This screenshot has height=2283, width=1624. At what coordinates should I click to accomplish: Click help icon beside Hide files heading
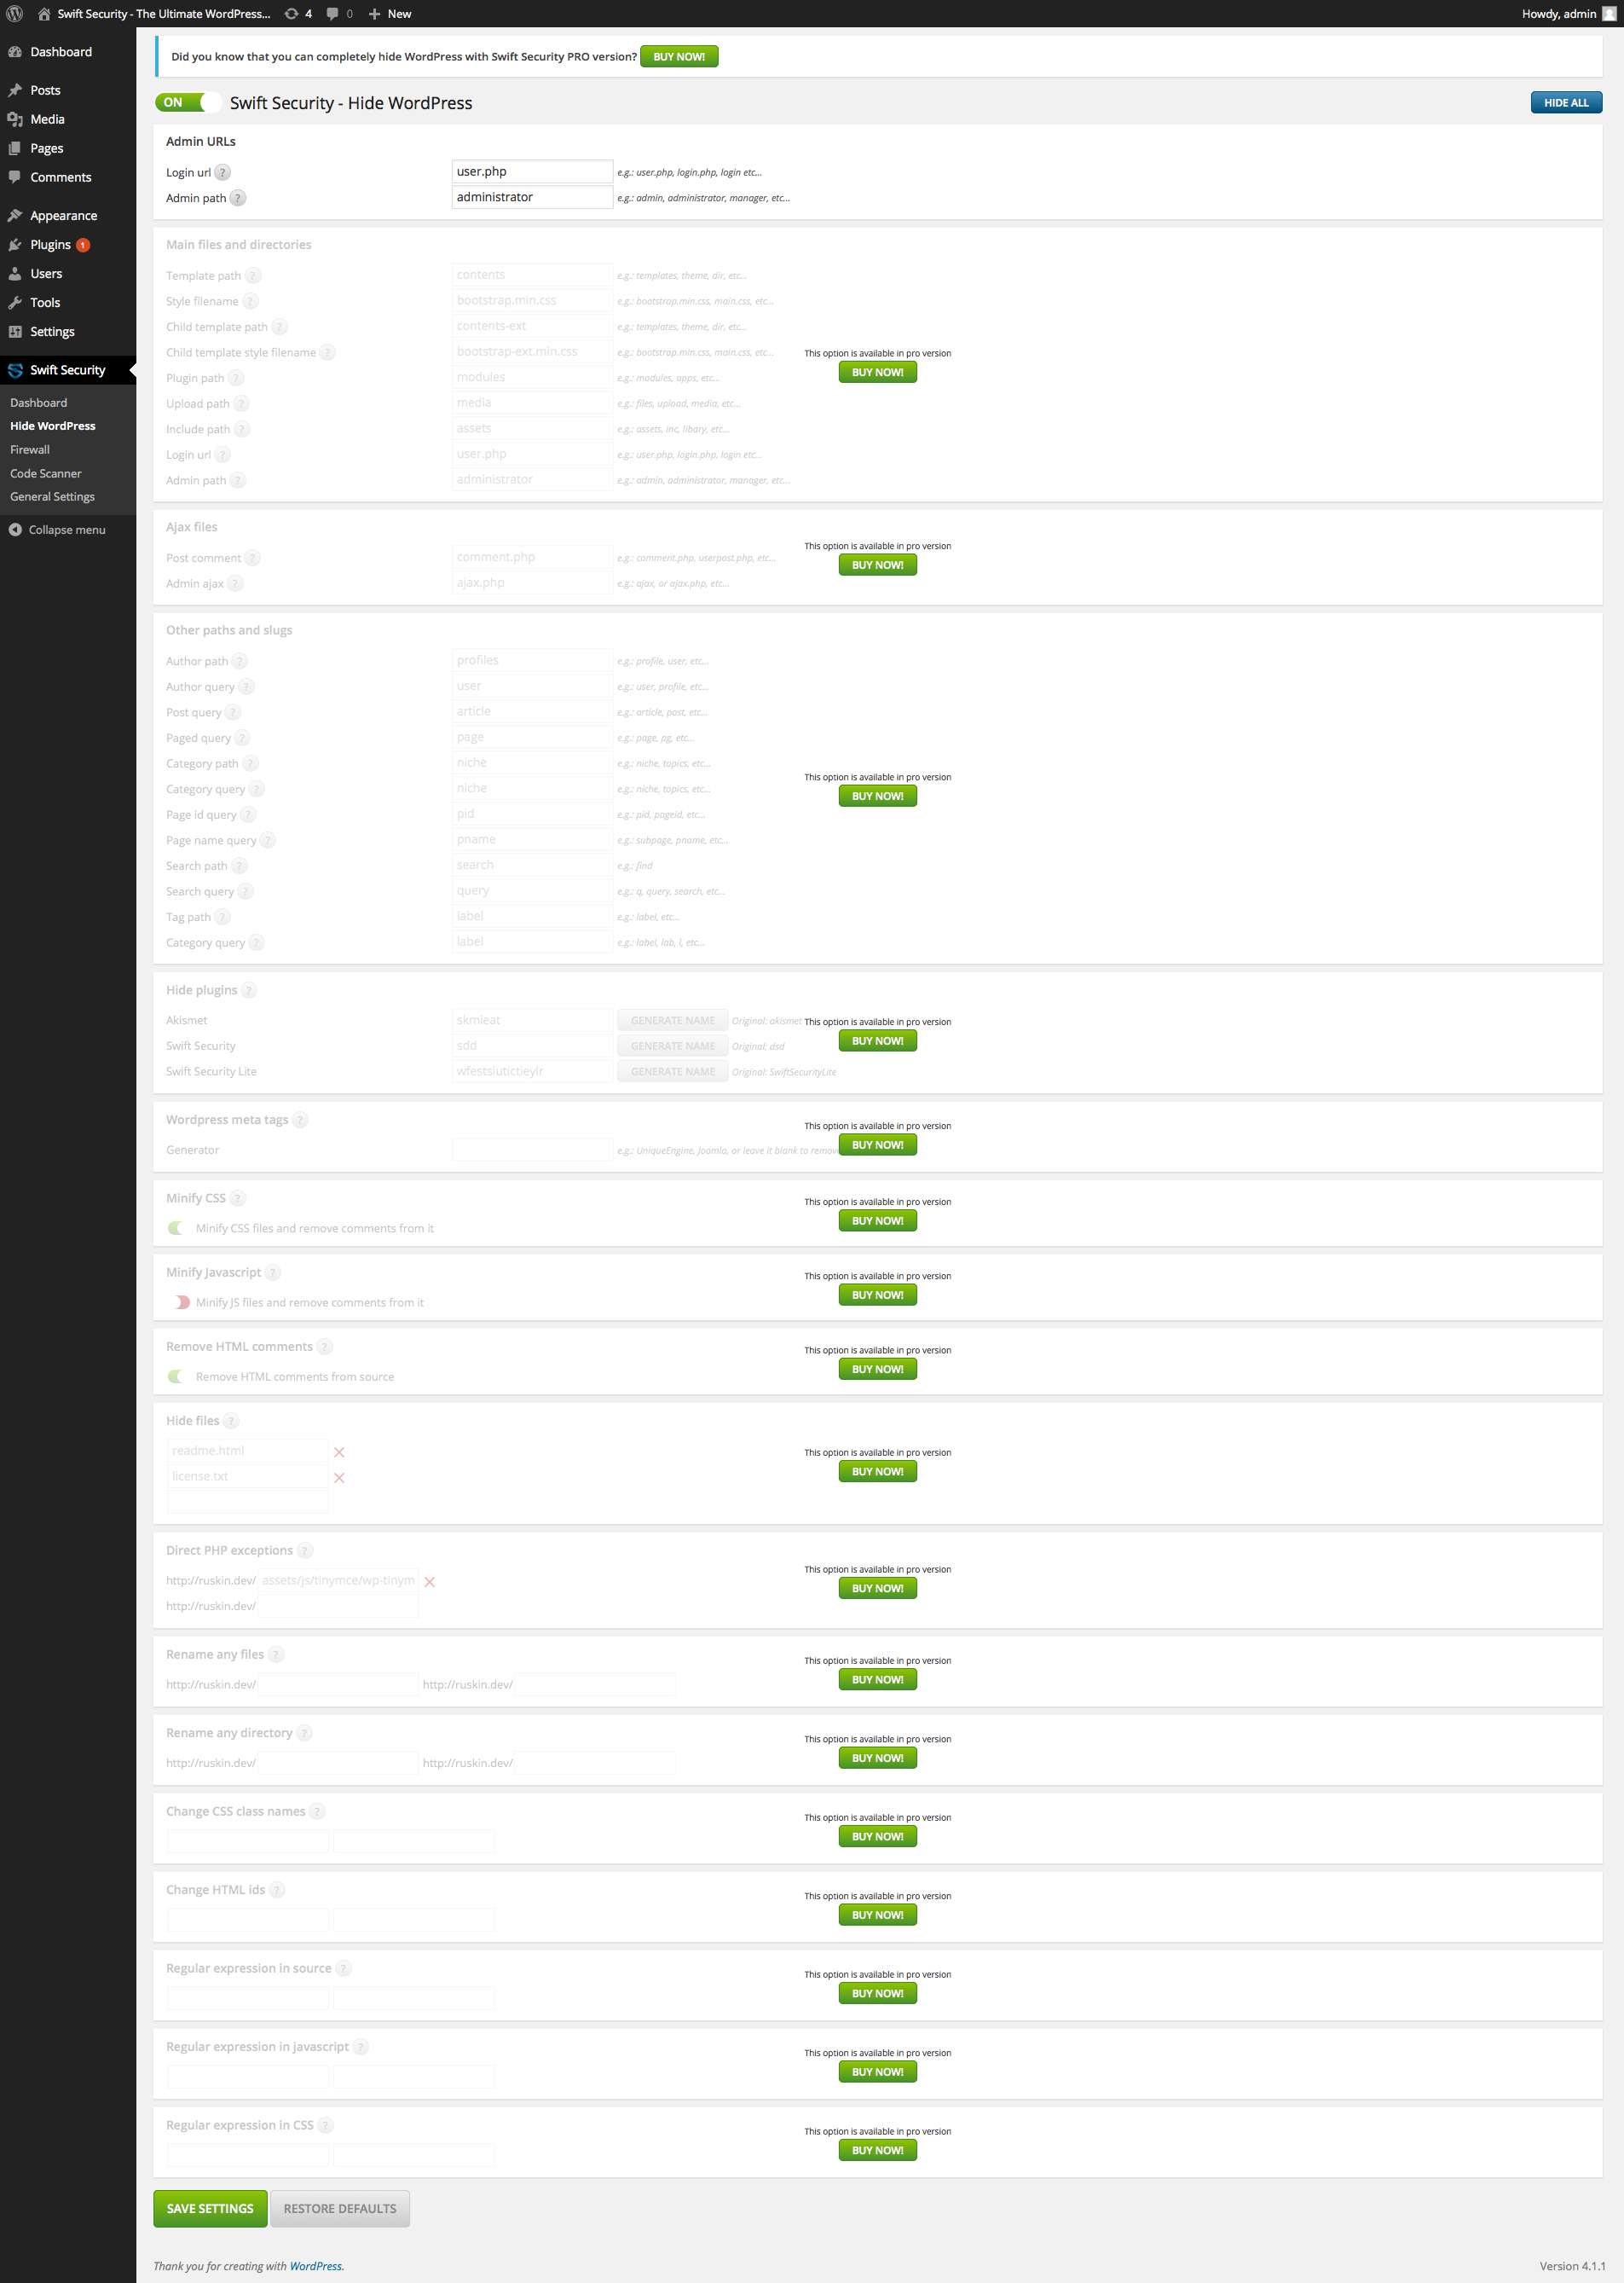pos(231,1422)
